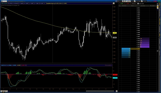Viewport: 161px width, 93px height.
Task: Click the symbol input field at top left
Action: (x=4, y=1)
